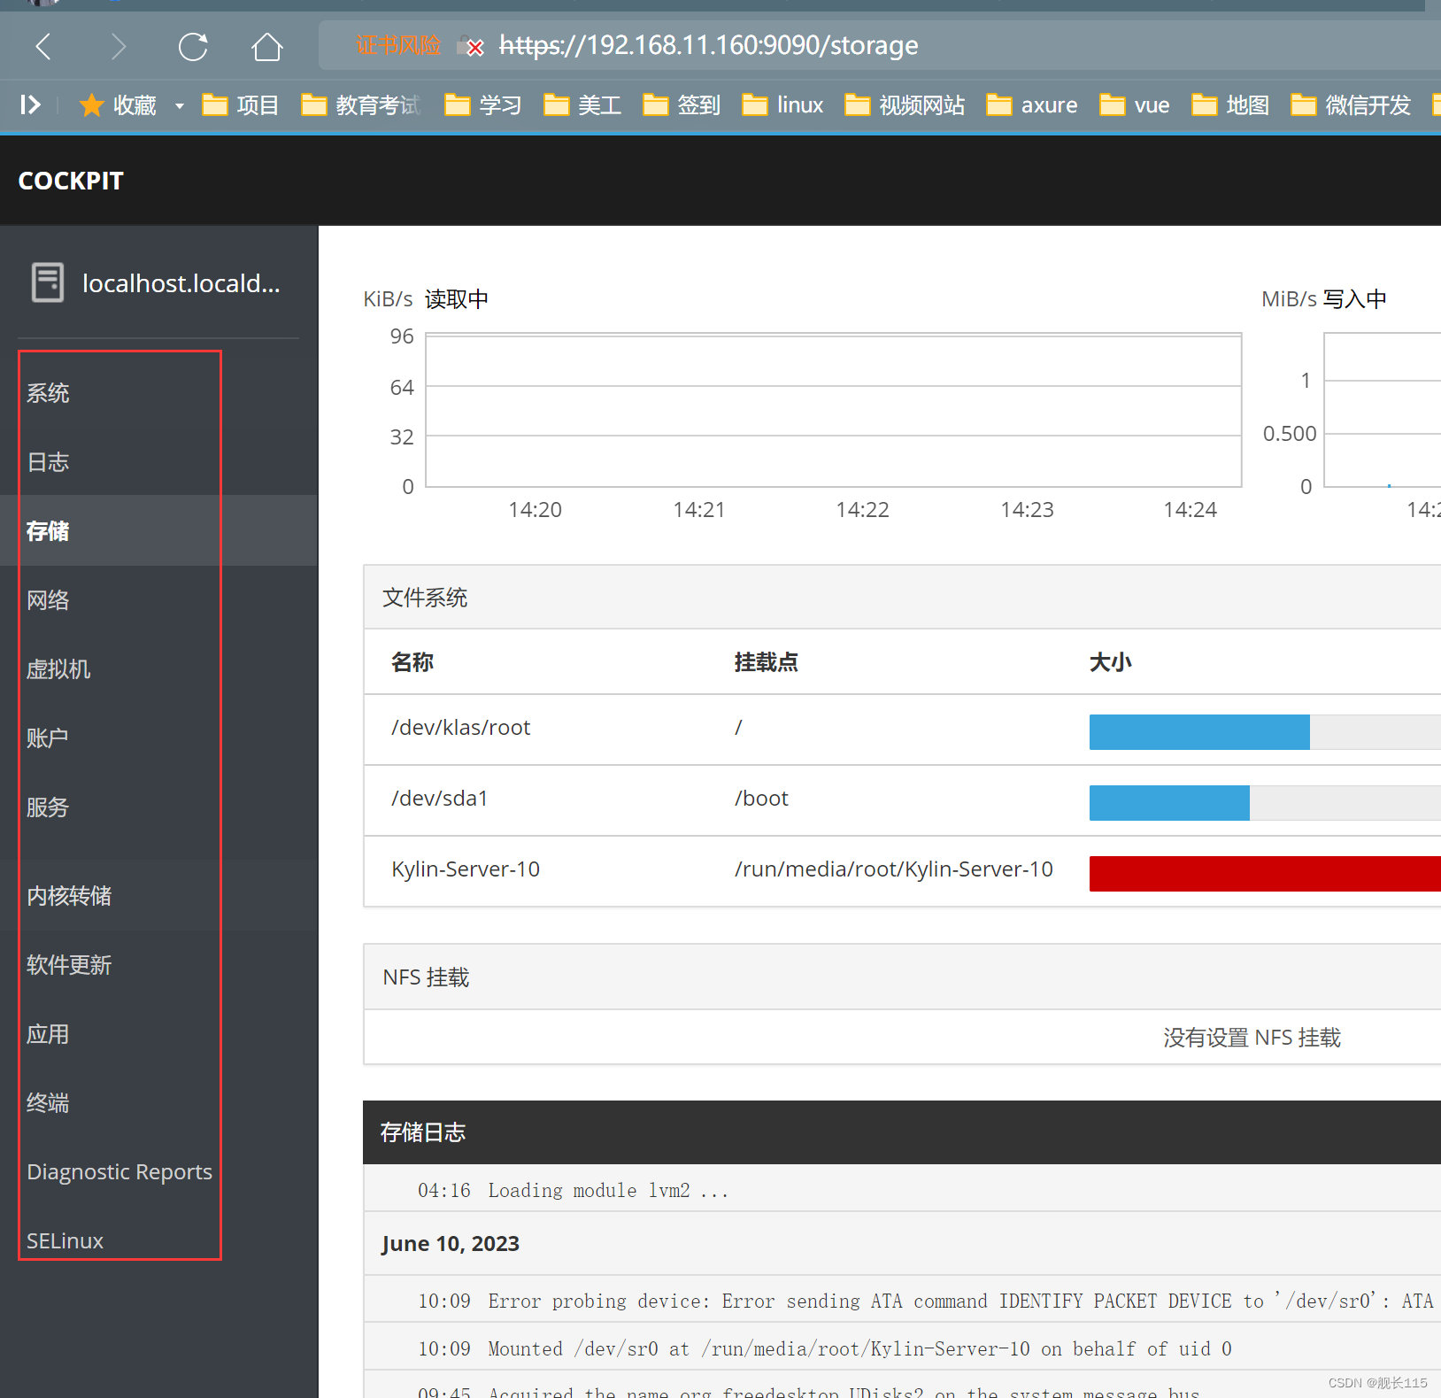Expand the dropdown arrow next to 收藏

click(180, 105)
